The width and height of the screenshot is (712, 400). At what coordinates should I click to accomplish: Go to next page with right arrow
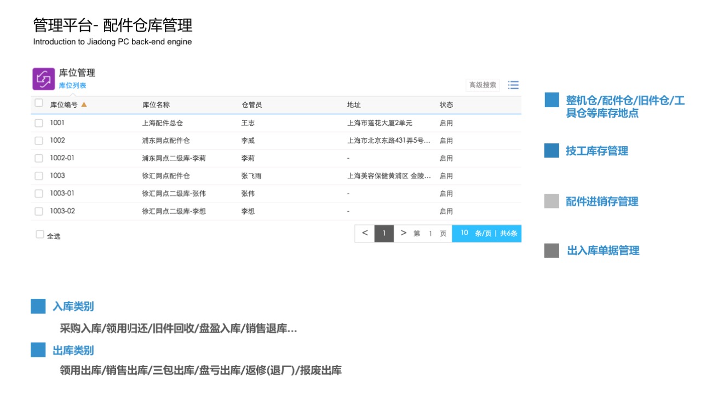click(403, 233)
